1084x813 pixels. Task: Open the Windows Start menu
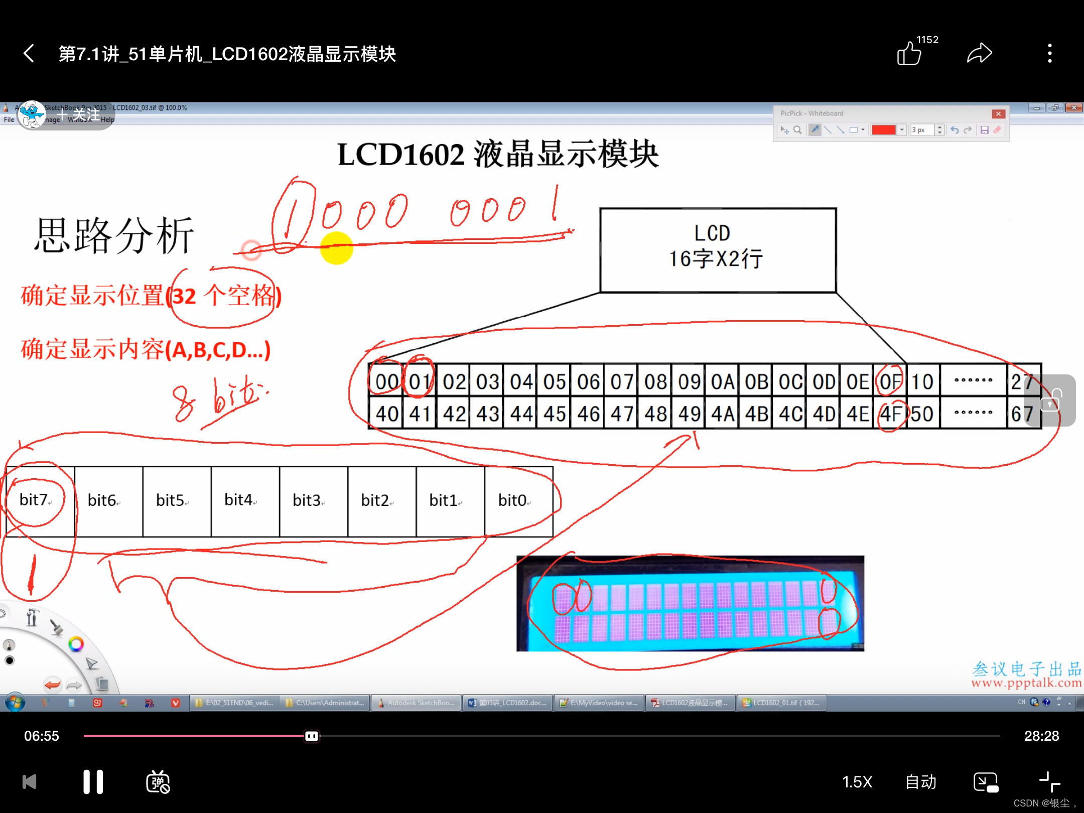tap(15, 703)
